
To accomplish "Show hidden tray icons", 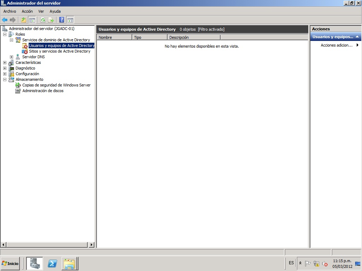I will coord(300,263).
